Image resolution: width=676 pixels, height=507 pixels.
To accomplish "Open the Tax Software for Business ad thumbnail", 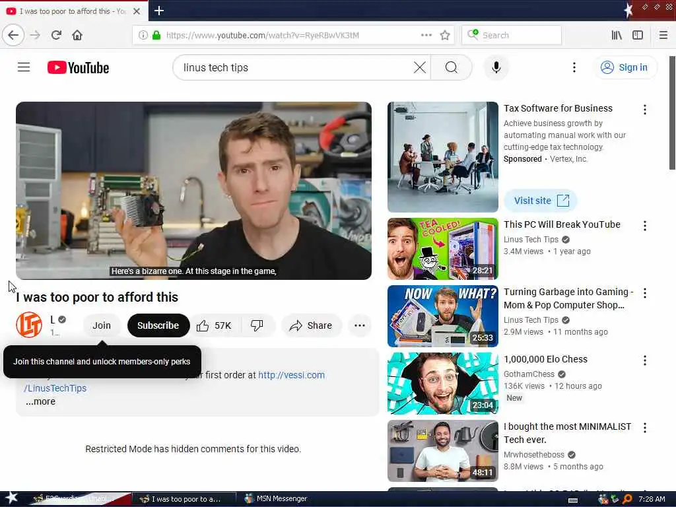I will tap(443, 157).
